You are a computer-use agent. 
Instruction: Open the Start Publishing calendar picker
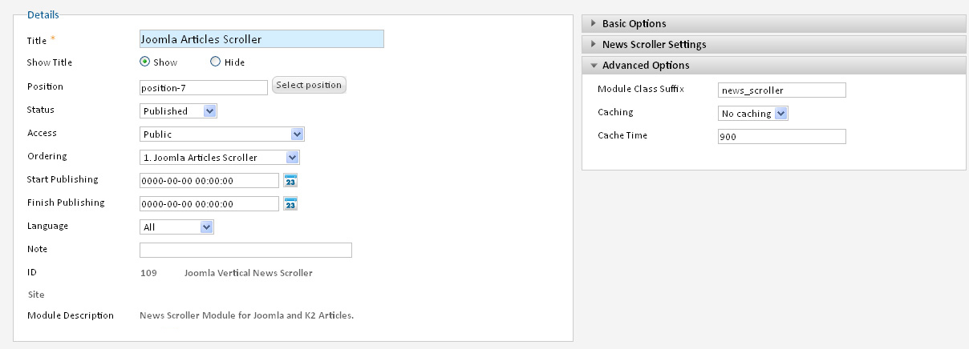coord(291,180)
